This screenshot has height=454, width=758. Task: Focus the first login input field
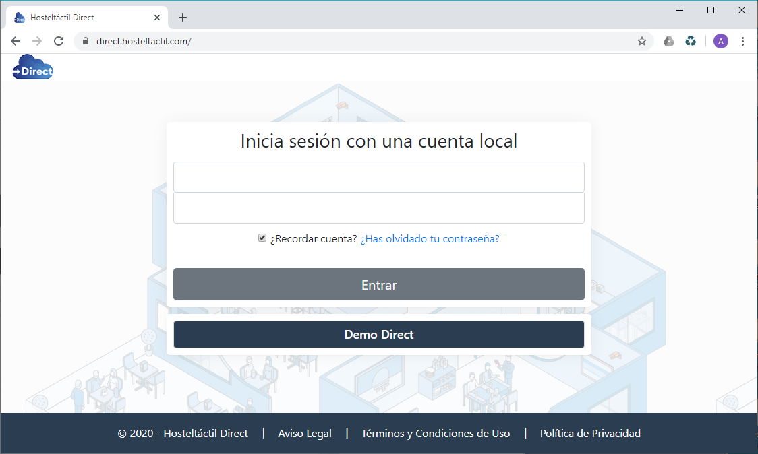(378, 177)
